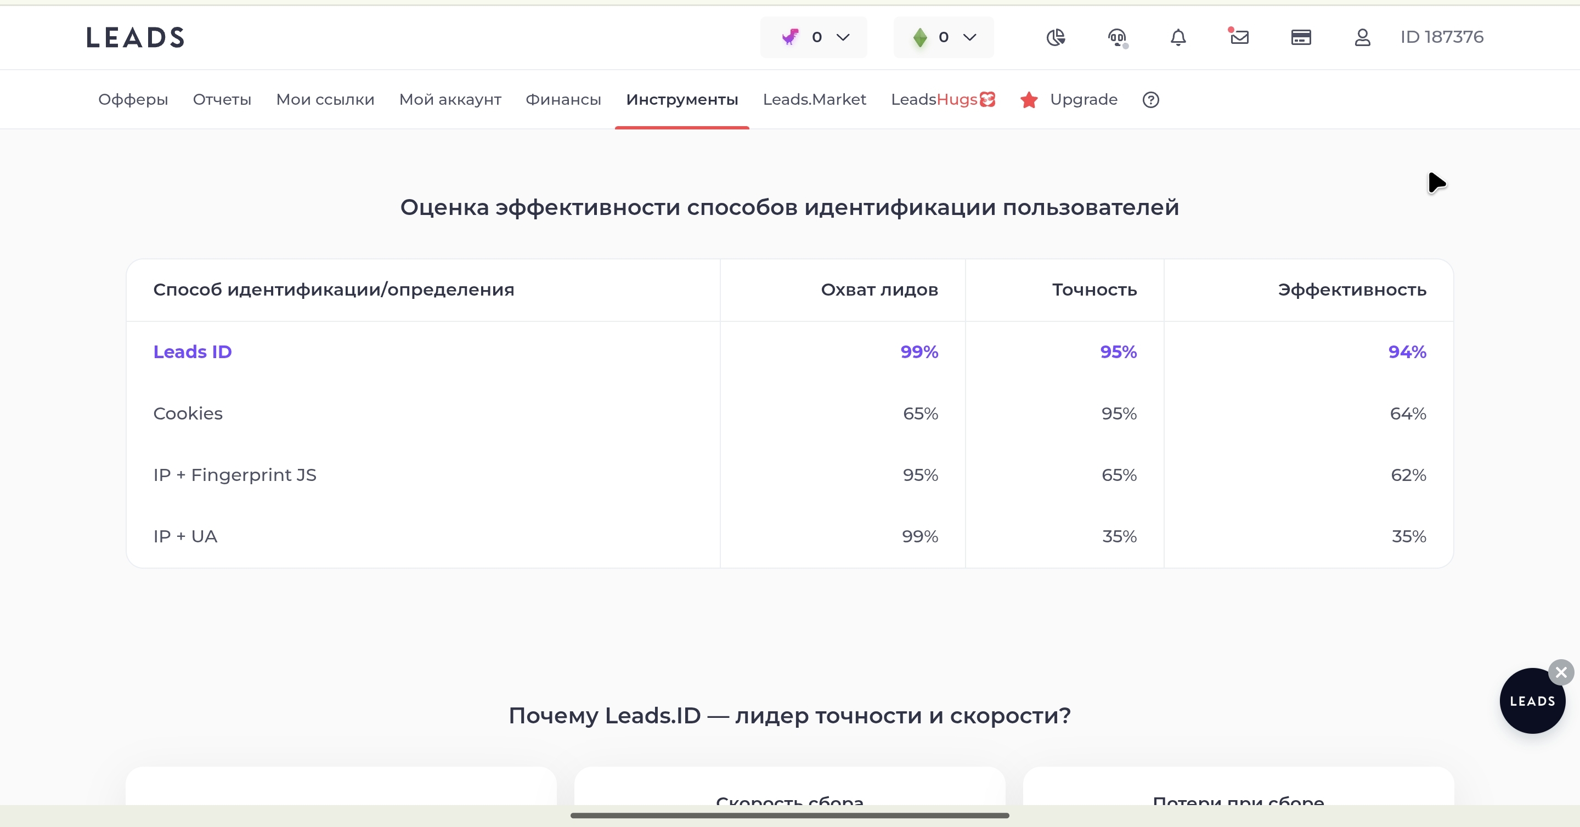Click the horizontal scrollbar at bottom
This screenshot has width=1580, height=827.
coord(789,815)
